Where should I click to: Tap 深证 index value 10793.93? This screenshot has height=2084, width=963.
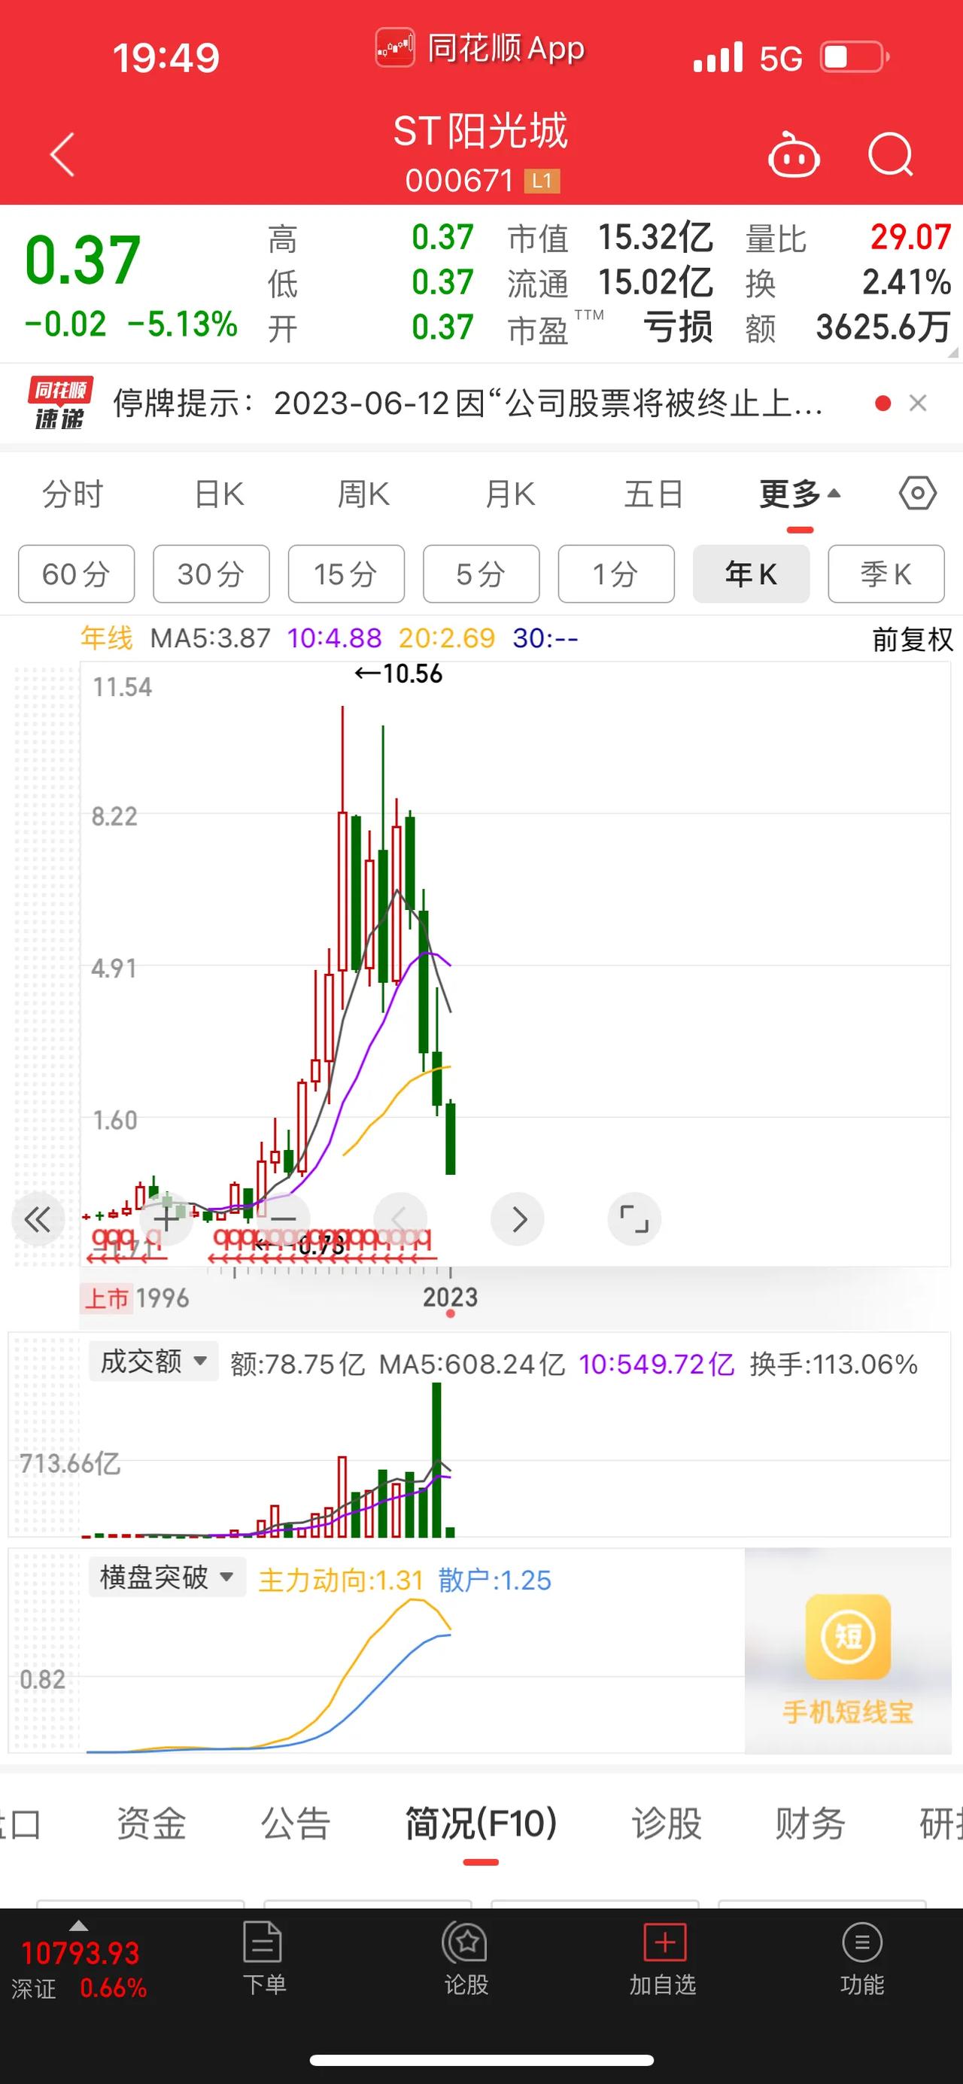(x=80, y=1953)
